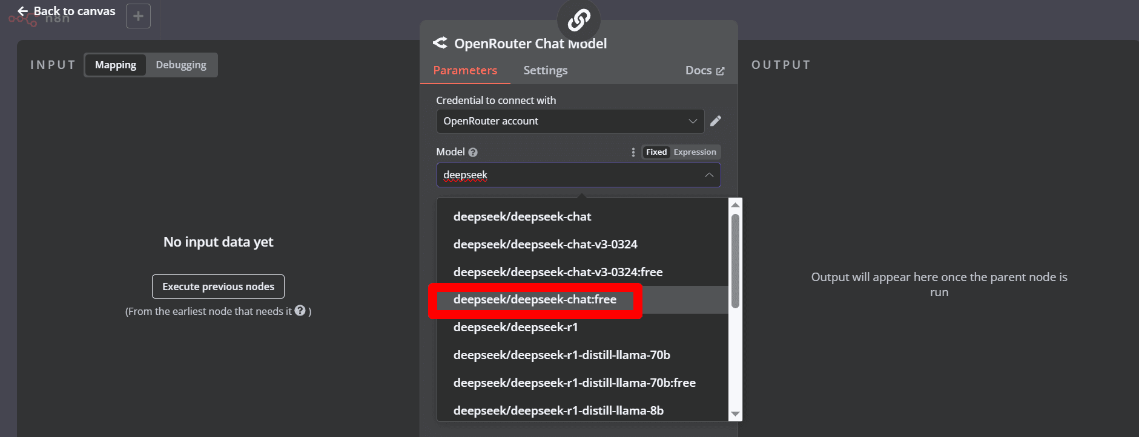Select the Debugging input view
The height and width of the screenshot is (437, 1139).
pyautogui.click(x=181, y=65)
